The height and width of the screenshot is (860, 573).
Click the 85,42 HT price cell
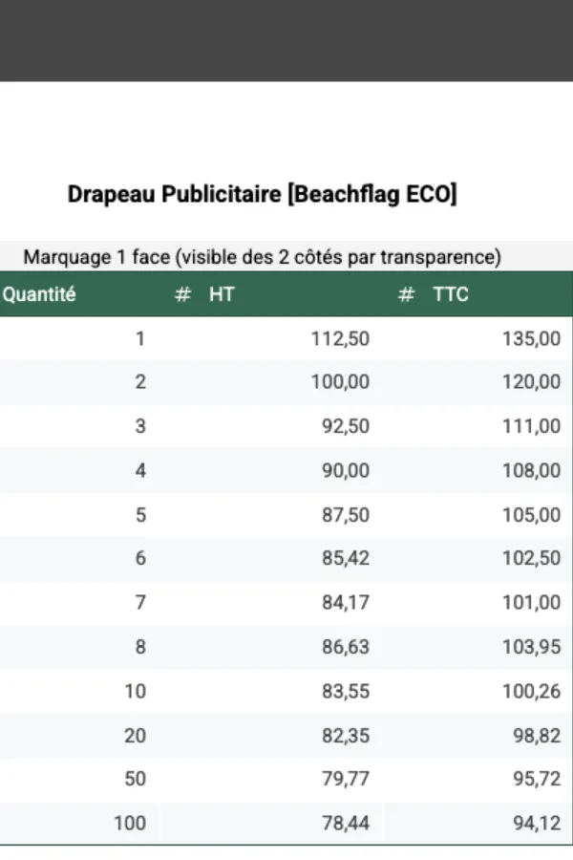tap(346, 559)
